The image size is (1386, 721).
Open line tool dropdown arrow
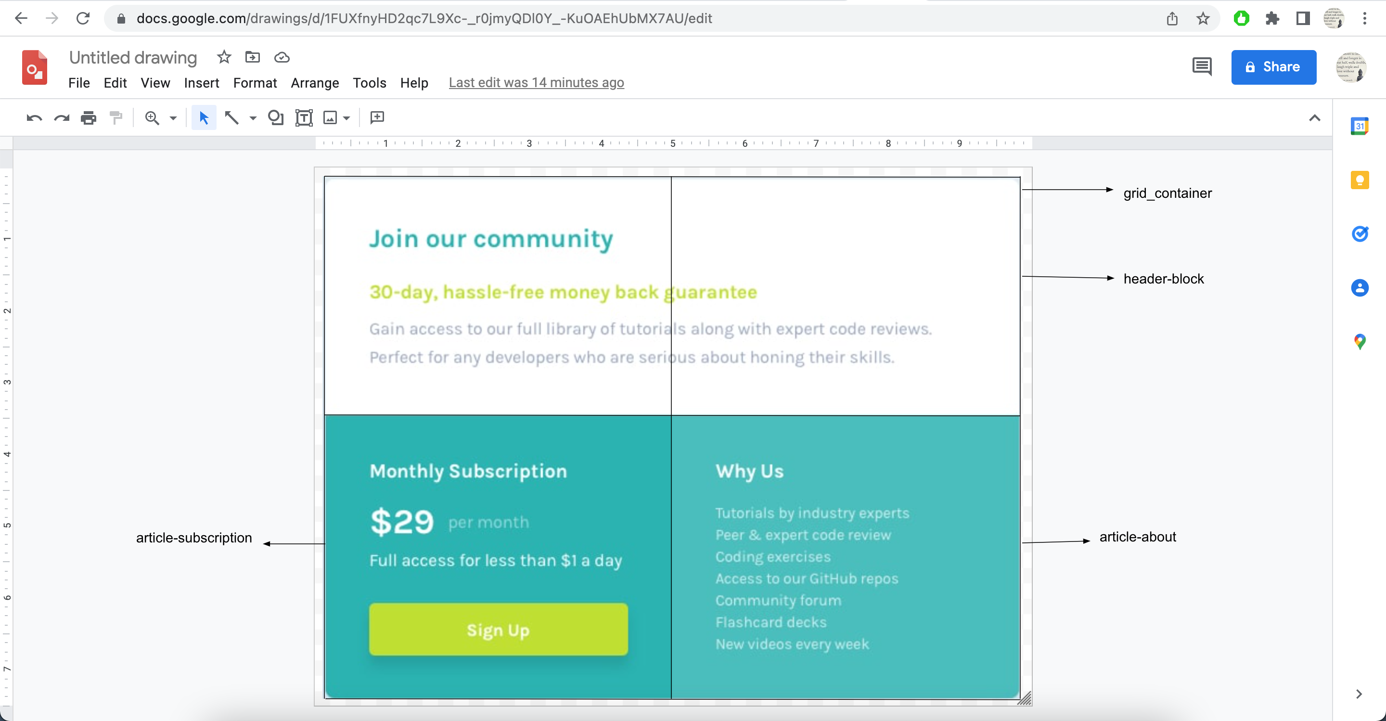[x=253, y=118]
